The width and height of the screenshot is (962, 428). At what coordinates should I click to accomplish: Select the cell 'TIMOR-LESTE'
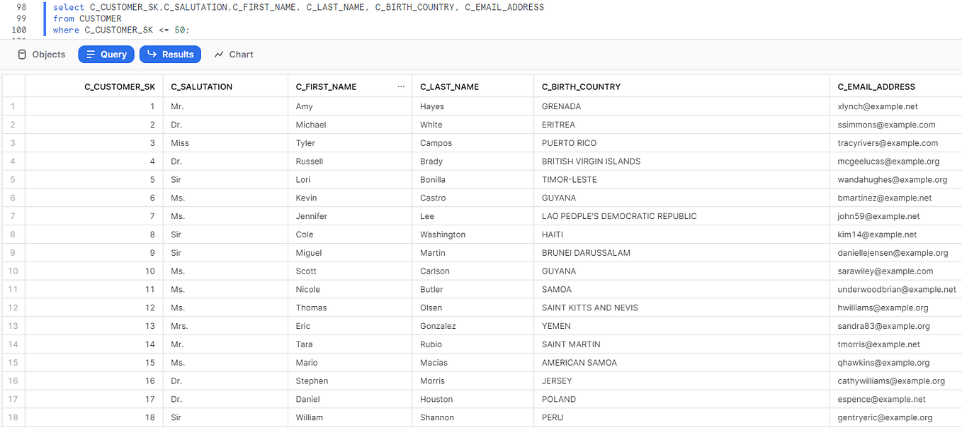pyautogui.click(x=569, y=180)
